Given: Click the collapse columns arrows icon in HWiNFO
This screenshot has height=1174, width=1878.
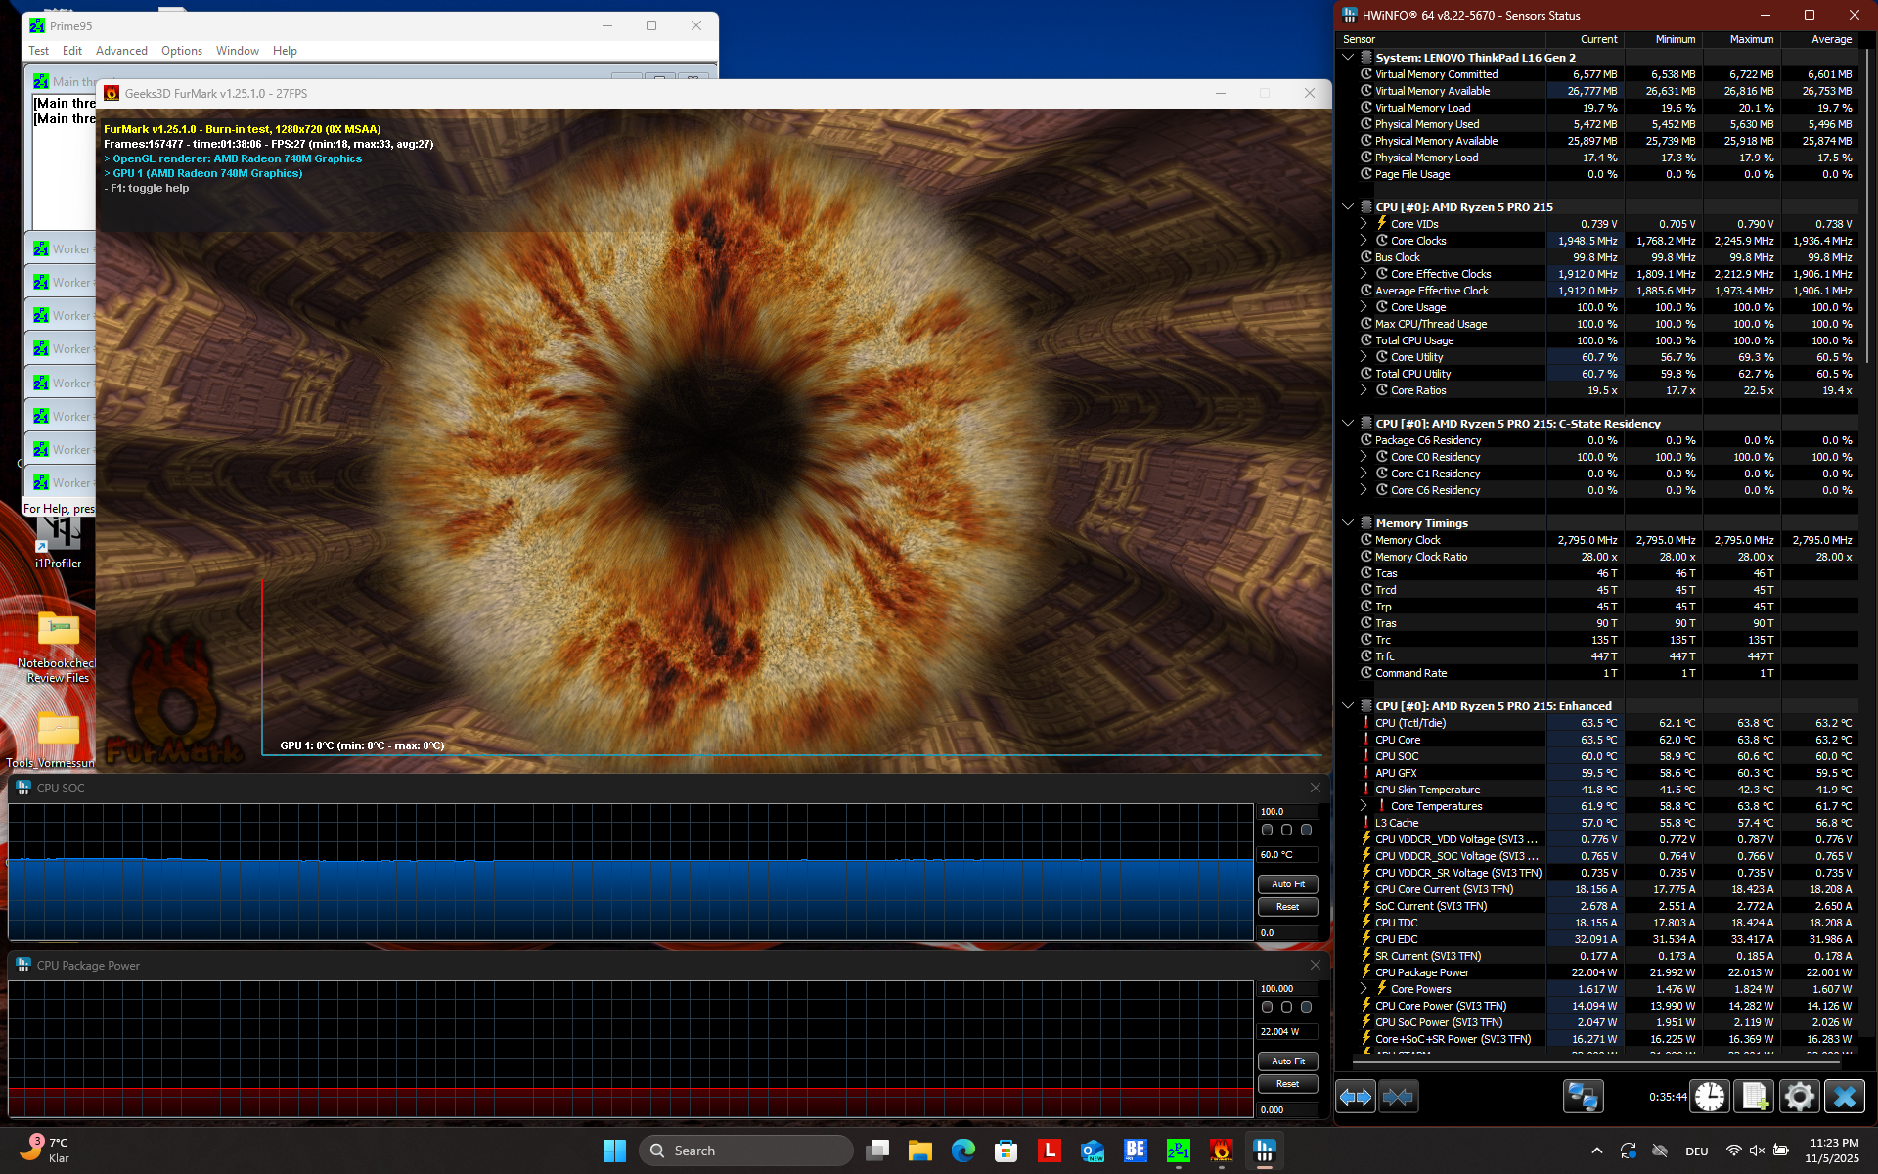Looking at the screenshot, I should [1398, 1097].
